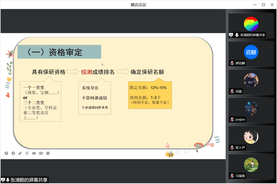Click joejoe's muted microphone icon

[x=232, y=119]
